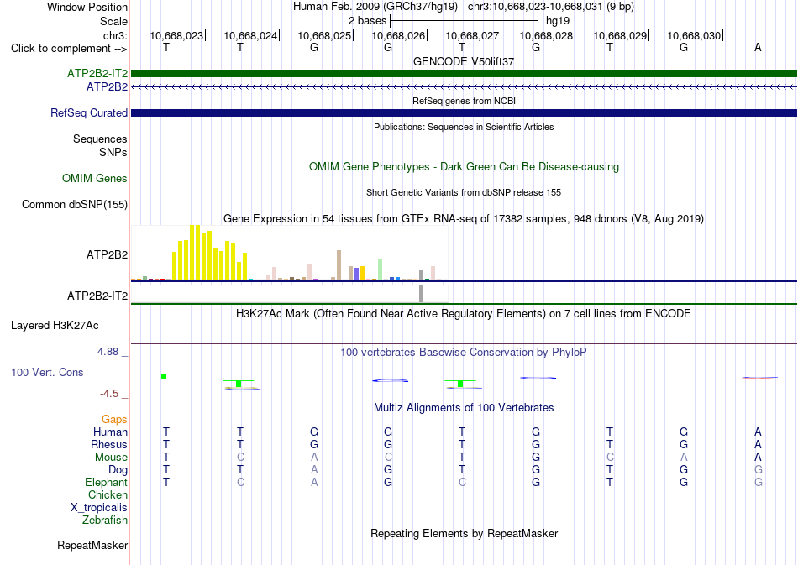The width and height of the screenshot is (798, 565).
Task: Click the SNPs track label
Action: (113, 152)
